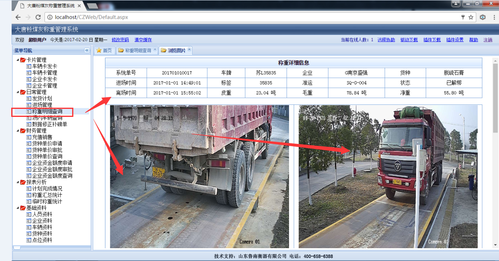Click the page icon beside 人员资料
This screenshot has height=261, width=499.
coord(29,214)
